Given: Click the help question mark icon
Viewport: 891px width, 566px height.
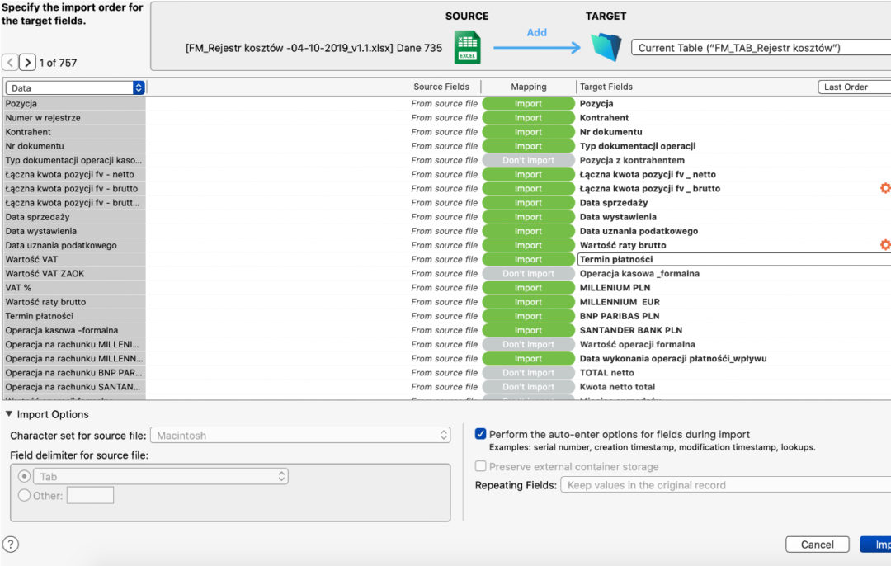Looking at the screenshot, I should 10,545.
